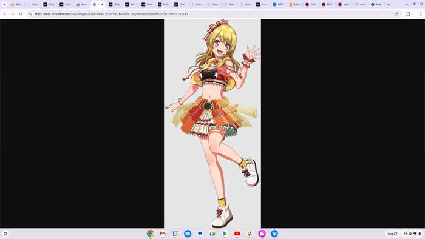Go back to the previous page
The image size is (425, 239).
pyautogui.click(x=5, y=14)
